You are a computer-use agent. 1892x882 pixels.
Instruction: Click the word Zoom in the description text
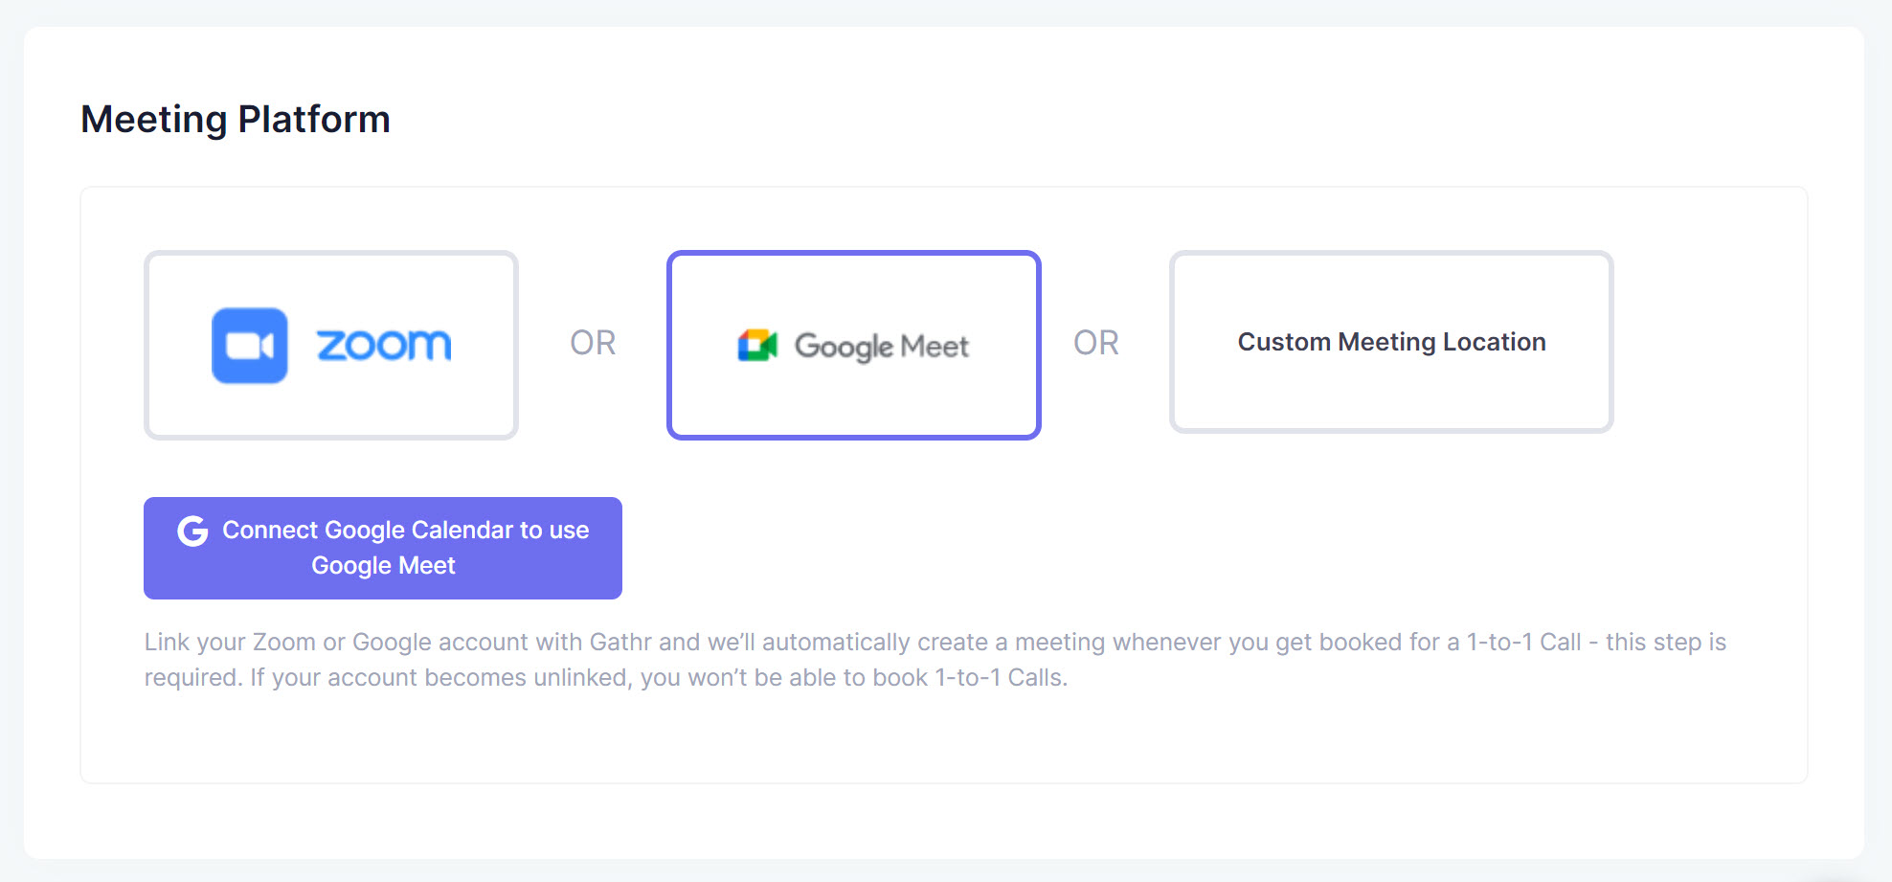(x=283, y=642)
